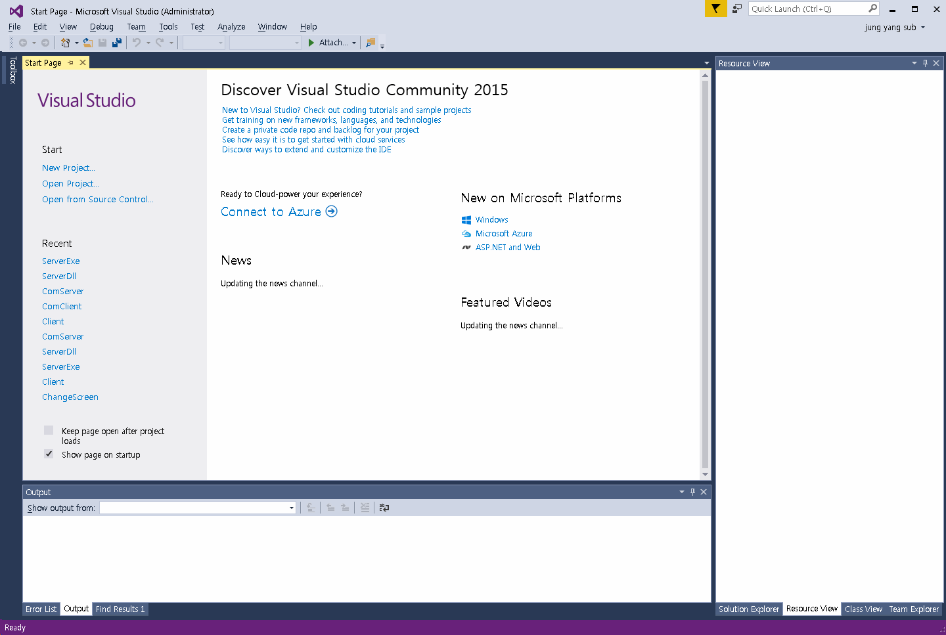Open Output window position menu arrow

click(x=682, y=492)
